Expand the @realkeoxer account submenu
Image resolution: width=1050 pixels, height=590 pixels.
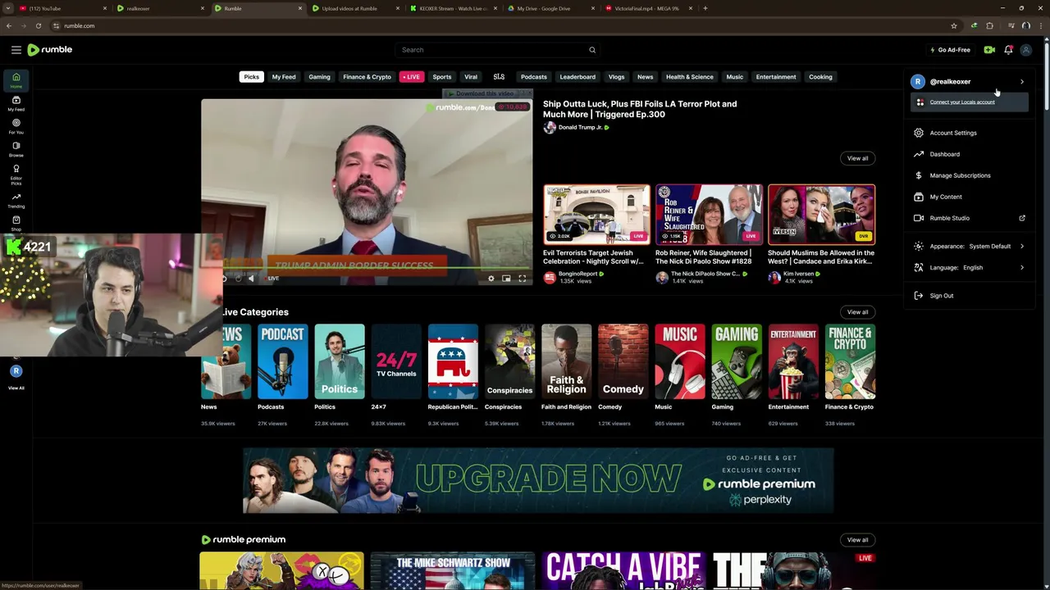point(968,82)
